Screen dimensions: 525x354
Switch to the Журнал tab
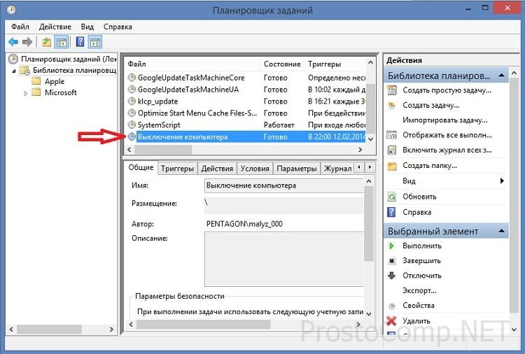337,169
